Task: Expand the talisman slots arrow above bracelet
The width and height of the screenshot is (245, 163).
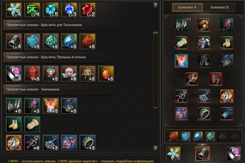Action: pos(202,145)
